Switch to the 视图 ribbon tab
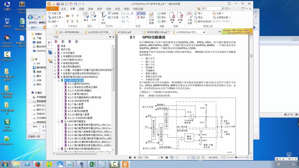Image resolution: width=299 pixels, height=168 pixels. click(x=81, y=9)
